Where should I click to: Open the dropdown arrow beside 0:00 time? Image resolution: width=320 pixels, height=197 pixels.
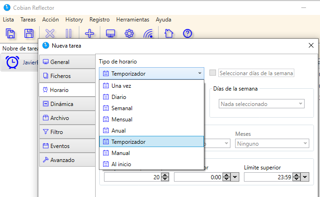[235, 177]
